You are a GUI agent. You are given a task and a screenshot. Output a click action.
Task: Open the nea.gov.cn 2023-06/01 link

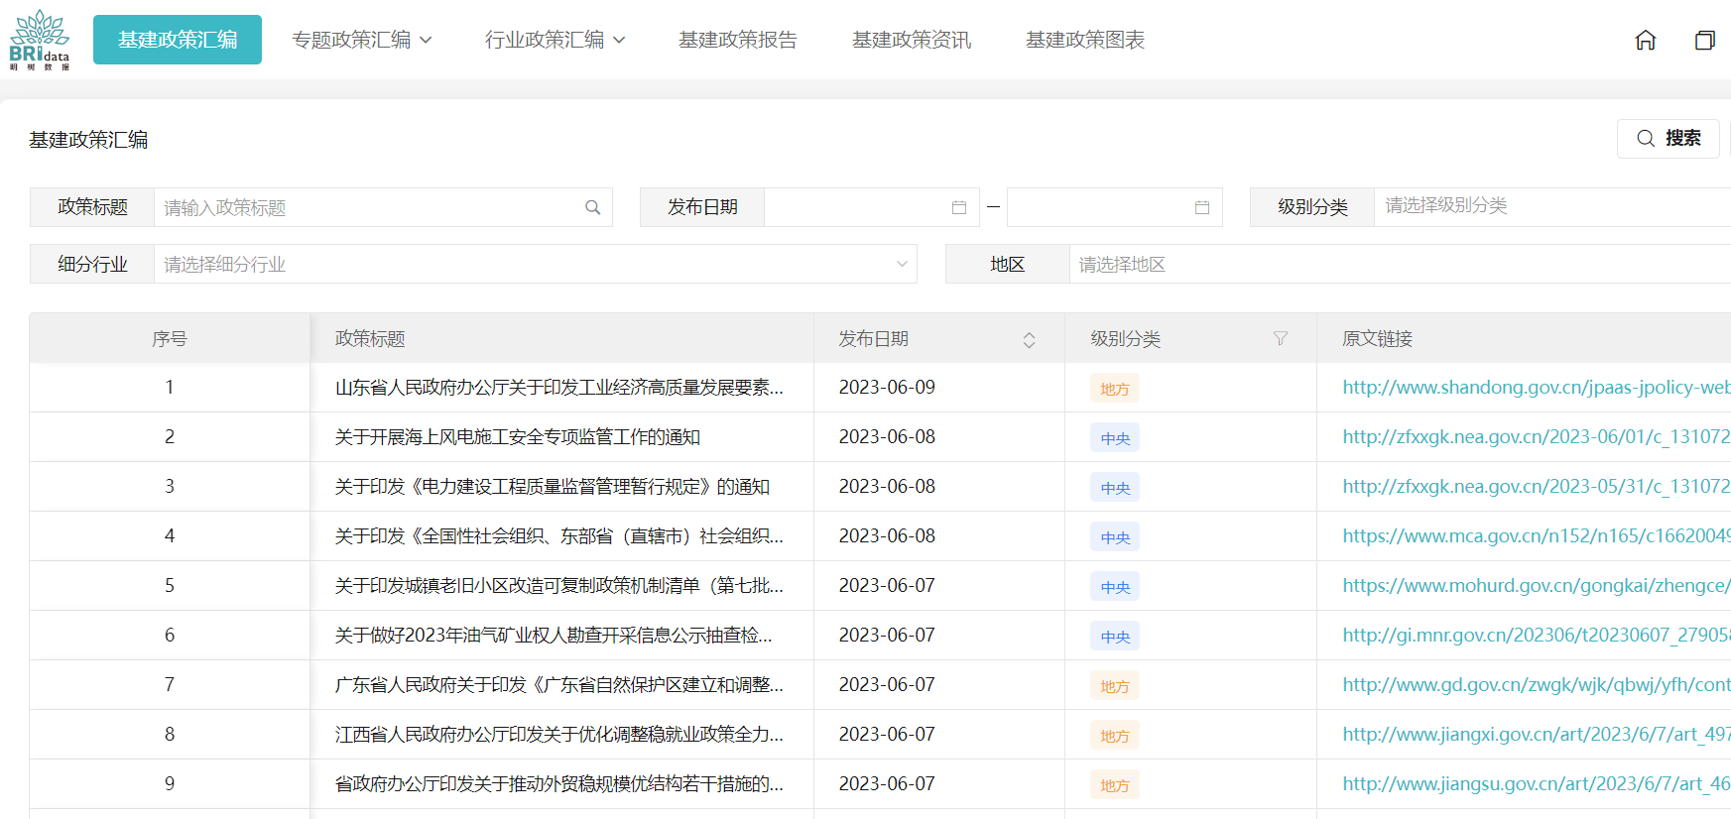pos(1537,436)
